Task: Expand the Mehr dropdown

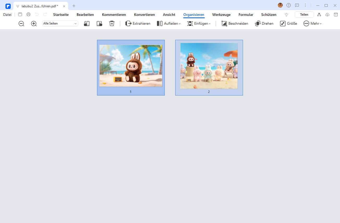Action: (313, 23)
